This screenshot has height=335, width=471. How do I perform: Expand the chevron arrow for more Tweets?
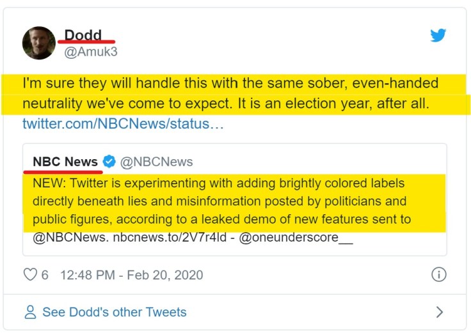pyautogui.click(x=439, y=312)
